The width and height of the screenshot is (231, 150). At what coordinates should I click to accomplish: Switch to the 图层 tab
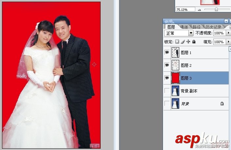pyautogui.click(x=171, y=27)
